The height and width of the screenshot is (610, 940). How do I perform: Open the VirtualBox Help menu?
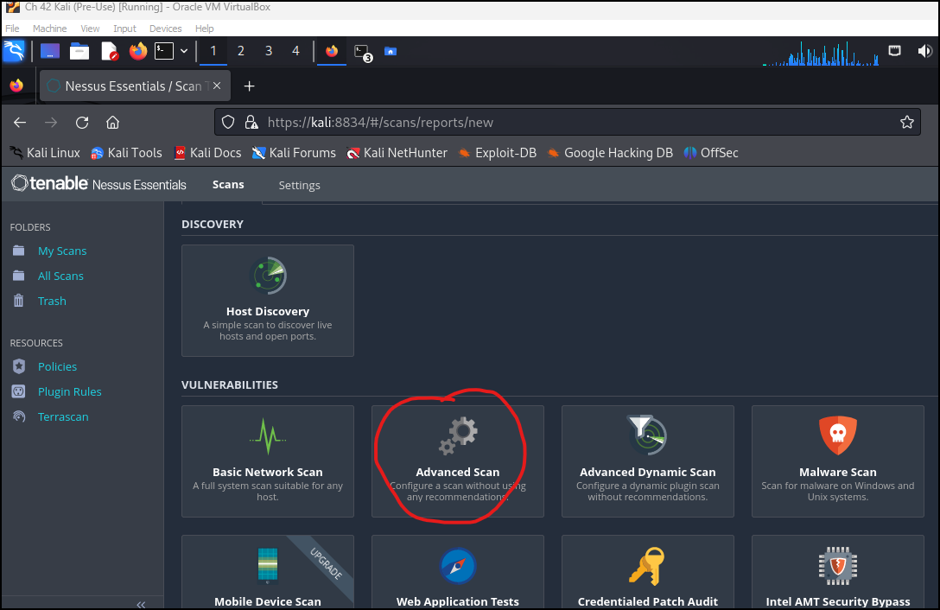click(205, 29)
